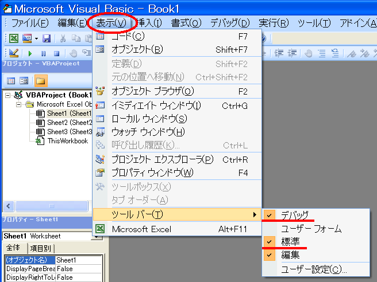
Task: Click the 表示(V) menu
Action: tap(111, 23)
